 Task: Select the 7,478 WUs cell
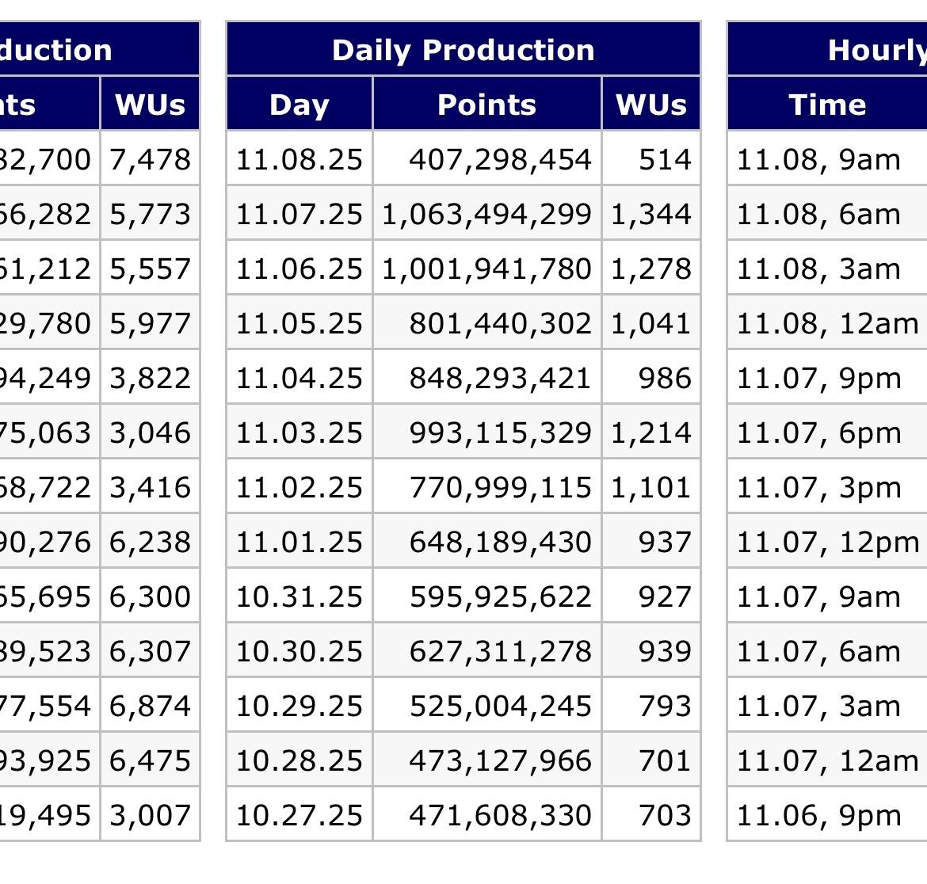click(x=151, y=159)
